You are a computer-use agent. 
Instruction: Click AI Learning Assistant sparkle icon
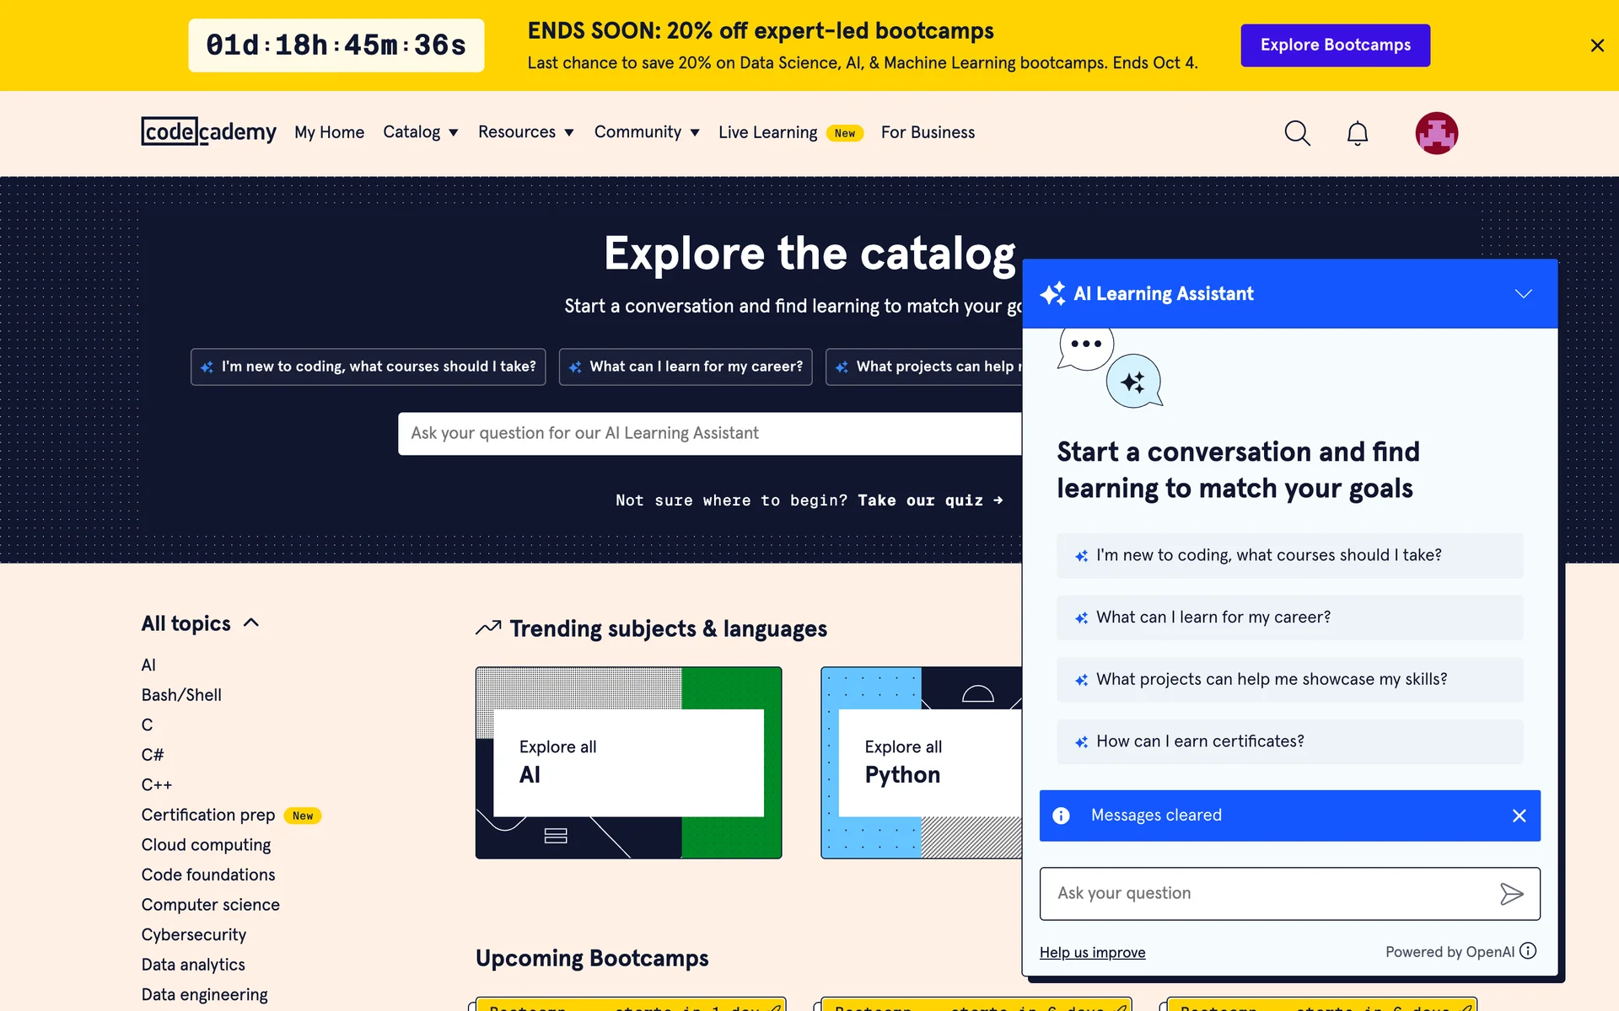point(1052,293)
